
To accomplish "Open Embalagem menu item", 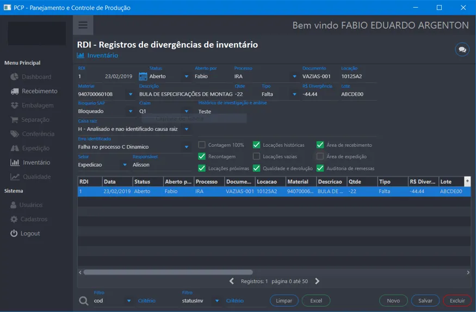I will [x=38, y=105].
